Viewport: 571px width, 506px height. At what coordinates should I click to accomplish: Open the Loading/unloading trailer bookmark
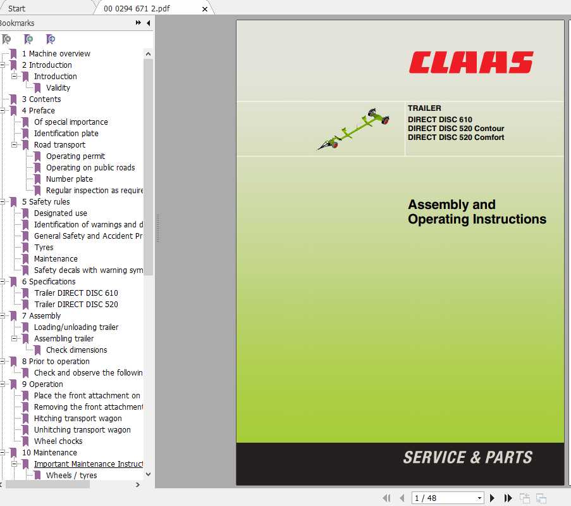point(76,327)
